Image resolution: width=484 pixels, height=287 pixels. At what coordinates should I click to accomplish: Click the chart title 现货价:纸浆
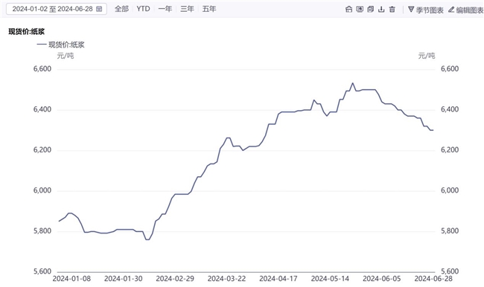(27, 32)
